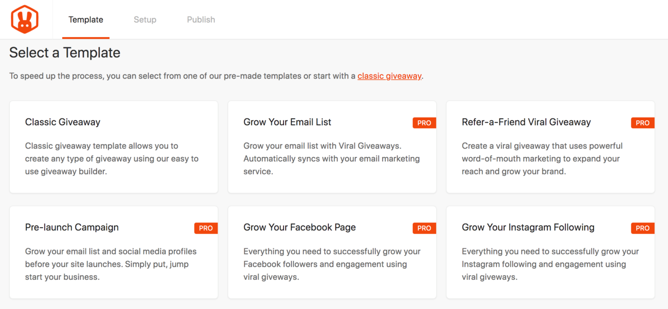Switch to the Template tab
This screenshot has height=309, width=668.
tap(86, 19)
